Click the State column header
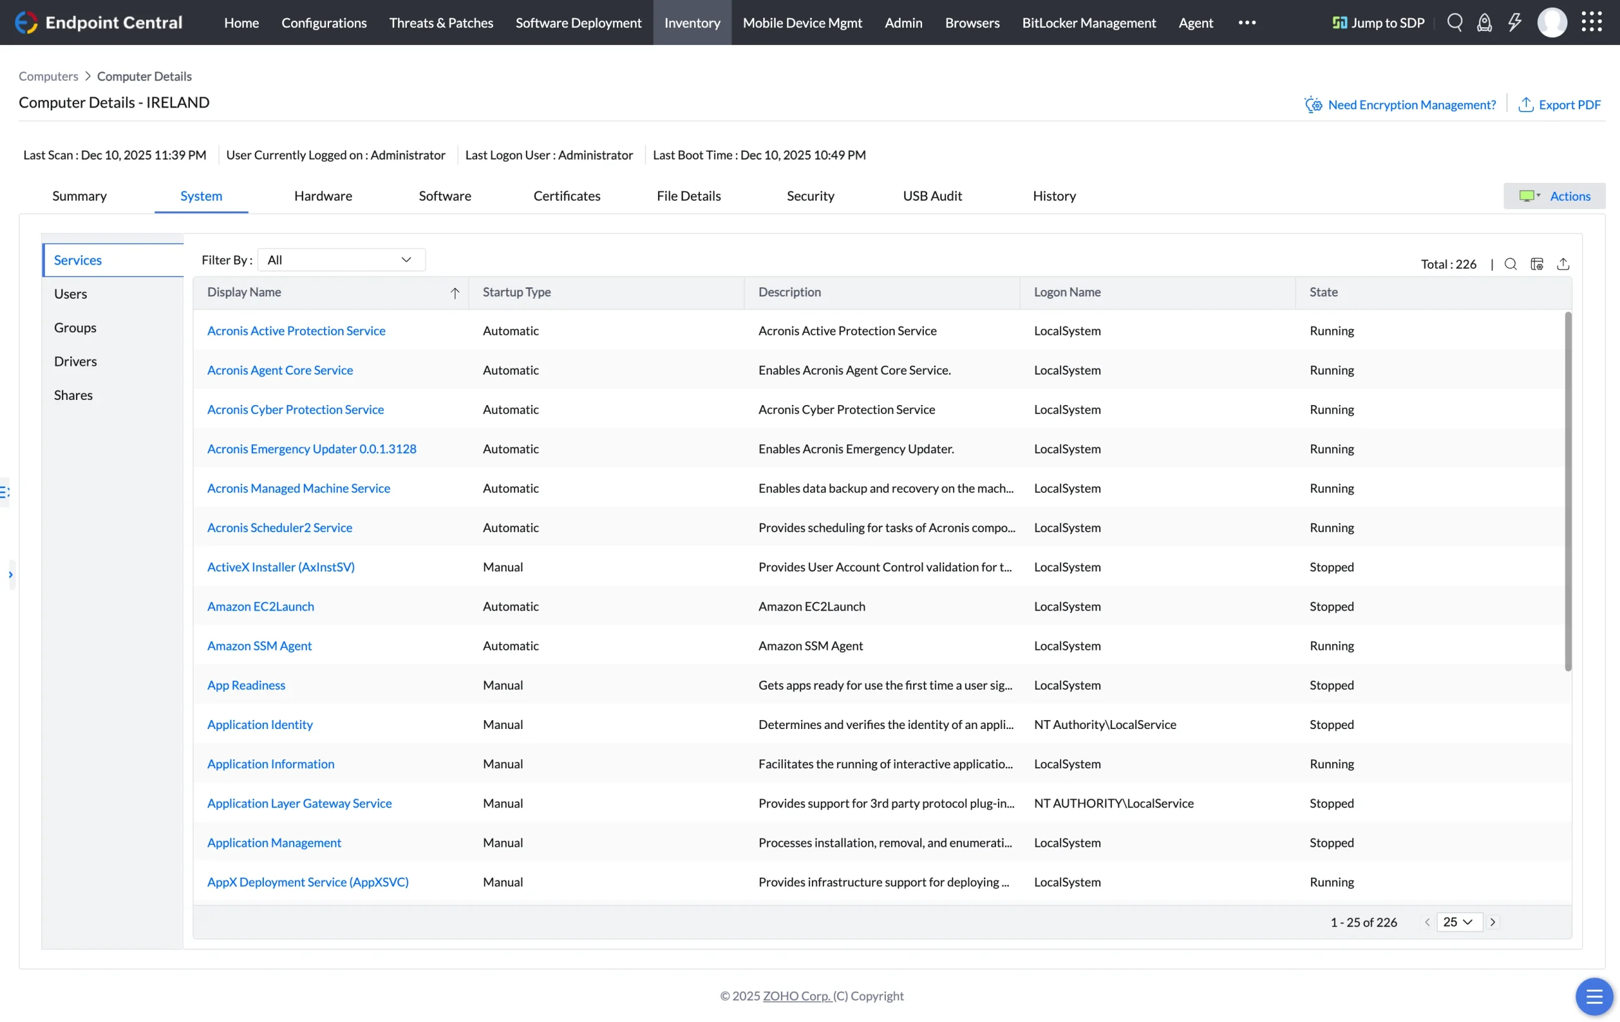Viewport: 1620px width, 1022px height. 1433,292
